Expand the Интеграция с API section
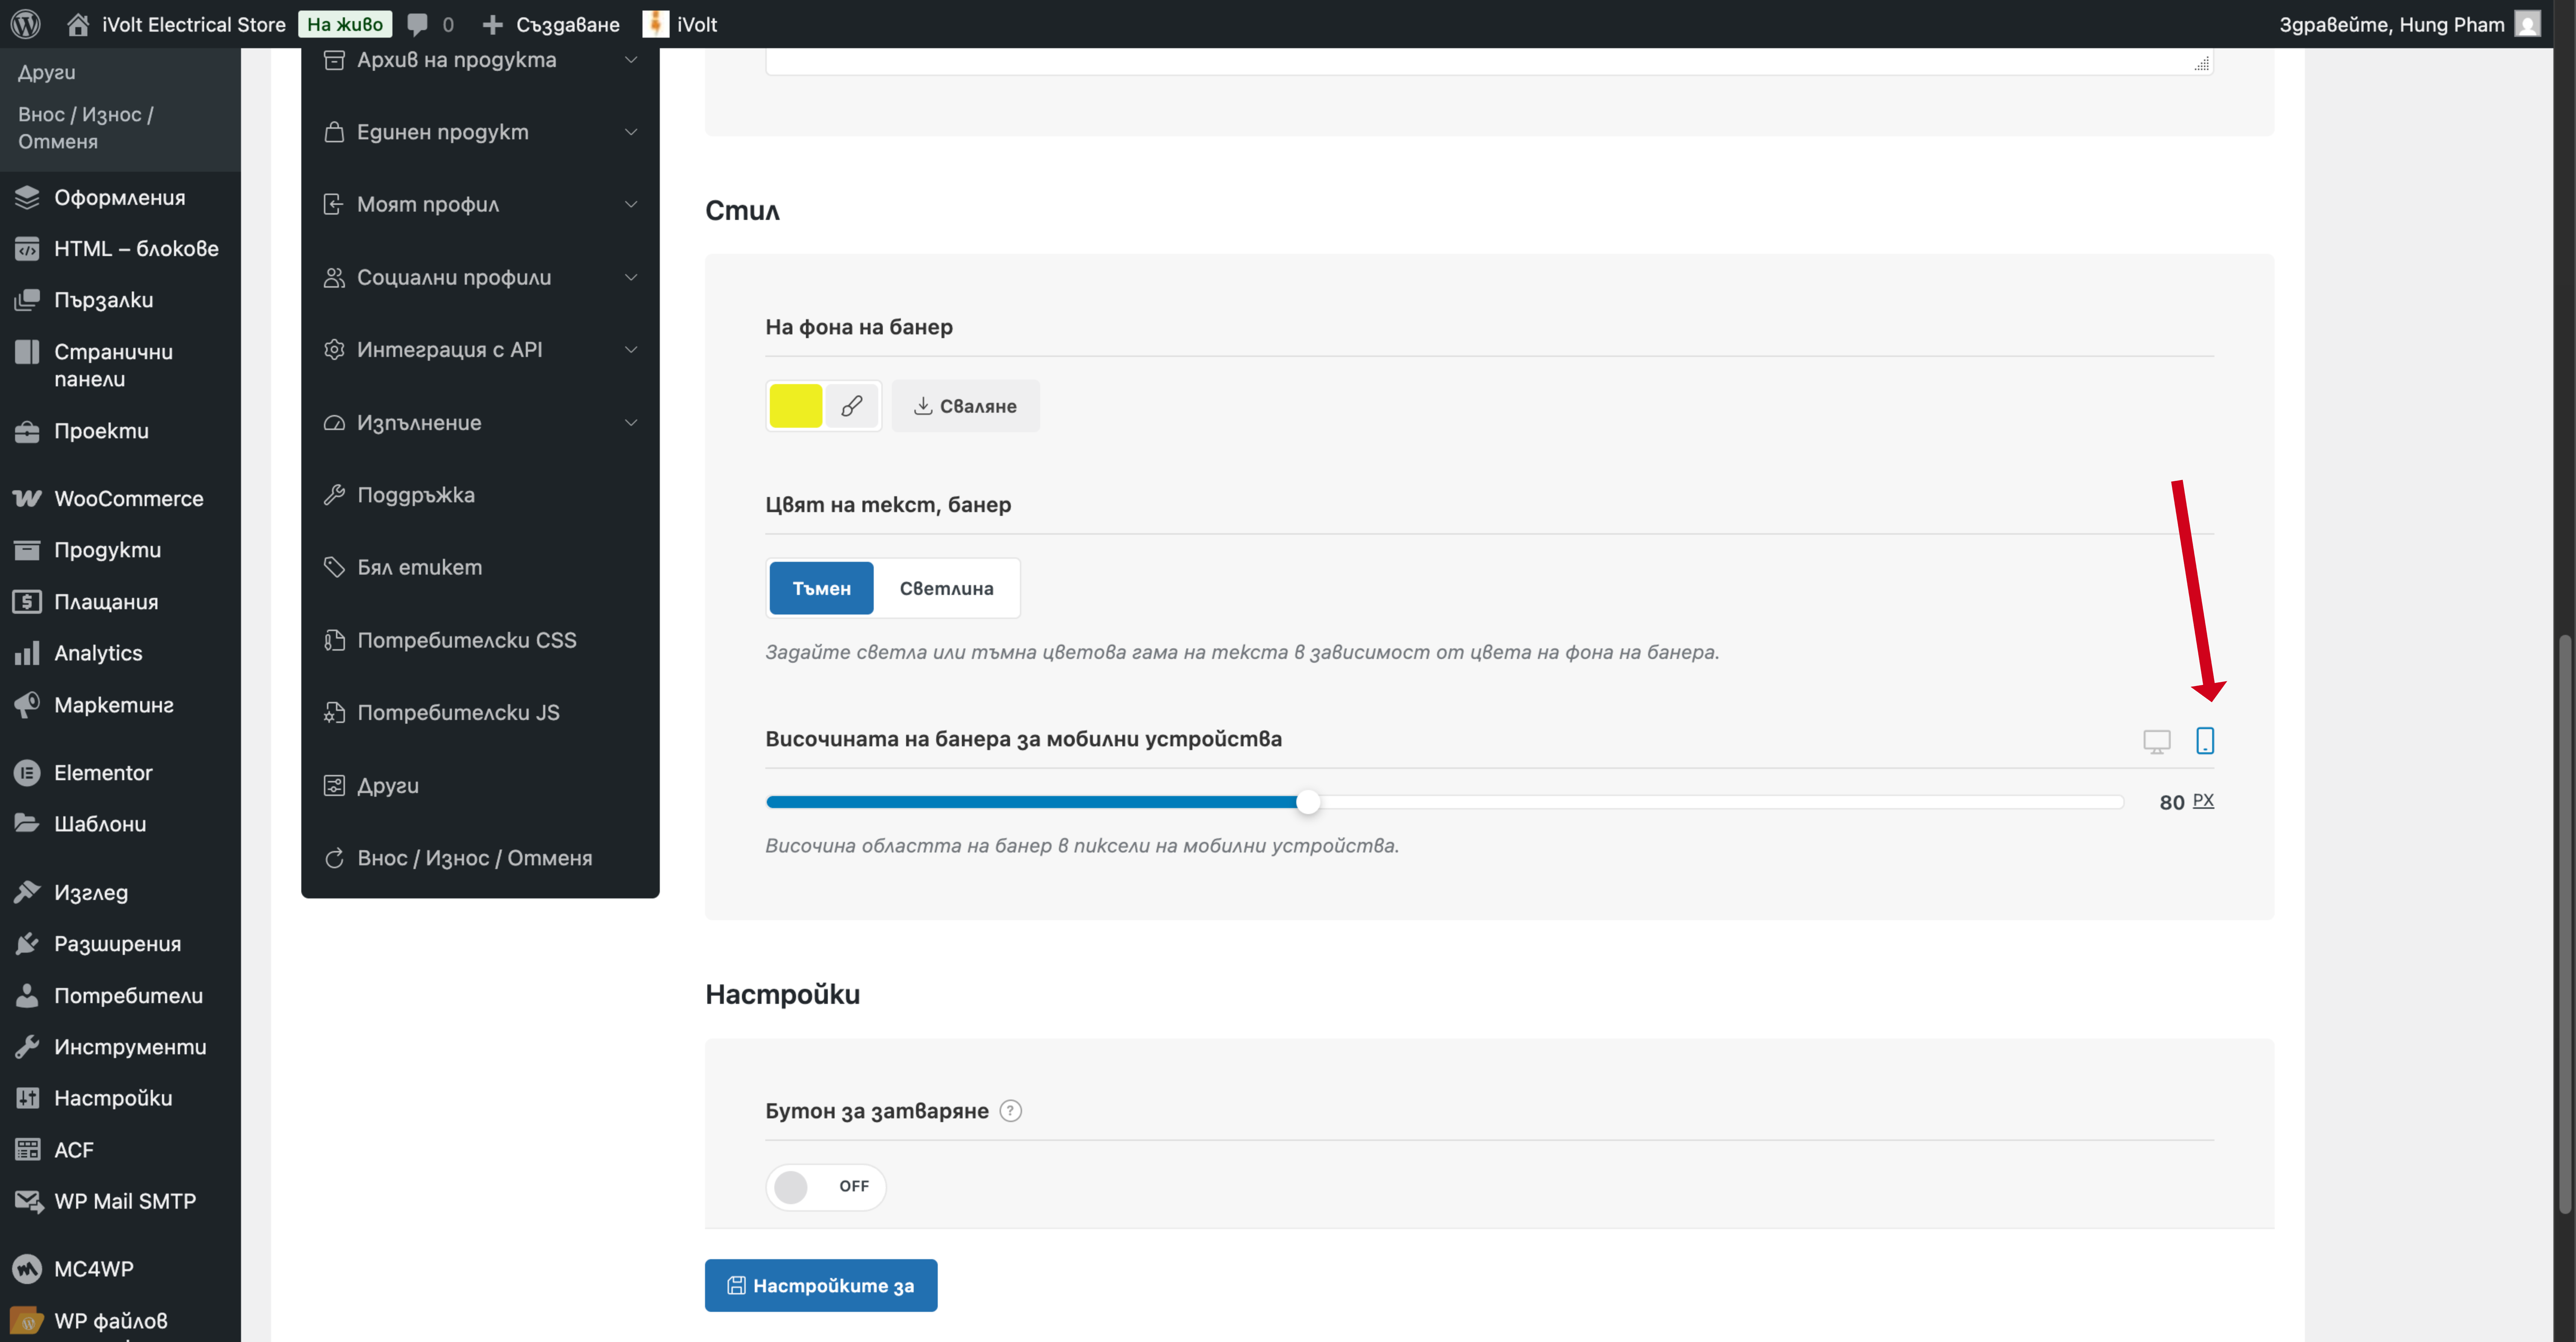Screen dimensions: 2576x1342 pos(480,350)
